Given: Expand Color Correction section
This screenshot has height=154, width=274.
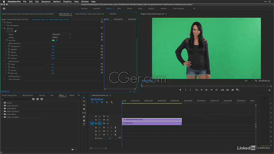Looking at the screenshot, I should click(4, 79).
